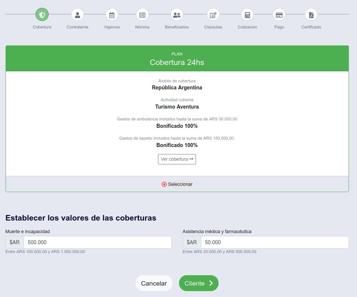Click the Muerte e incapacidad amount field
This screenshot has height=297, width=357.
point(97,242)
